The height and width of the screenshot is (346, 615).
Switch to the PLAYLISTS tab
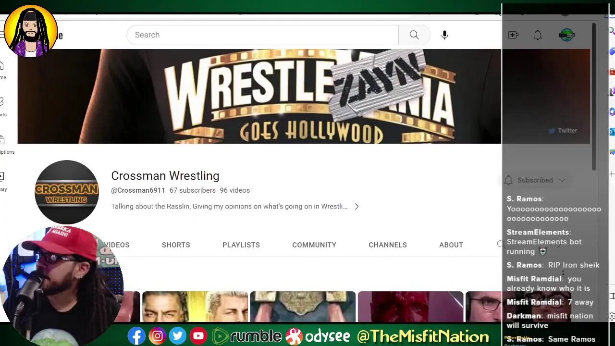(241, 245)
